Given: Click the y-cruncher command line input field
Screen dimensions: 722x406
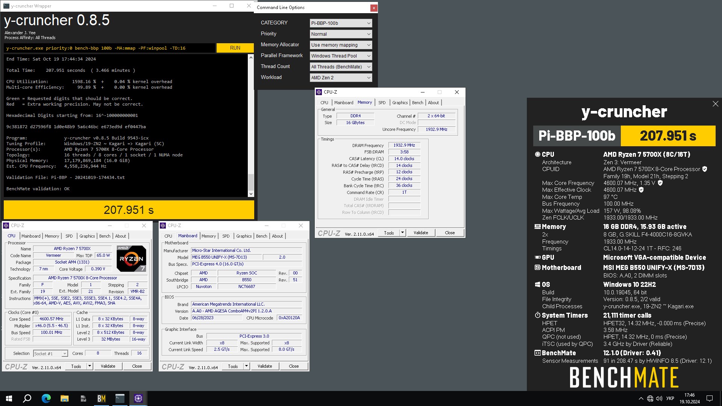Looking at the screenshot, I should pyautogui.click(x=109, y=48).
